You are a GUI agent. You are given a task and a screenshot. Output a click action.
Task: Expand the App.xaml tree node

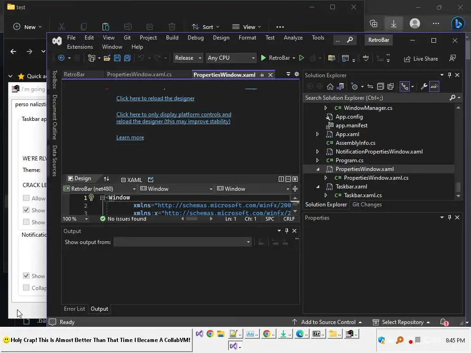[x=317, y=134]
